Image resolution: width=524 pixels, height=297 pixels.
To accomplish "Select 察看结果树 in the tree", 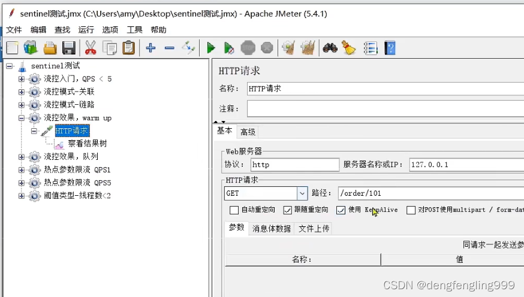I will 87,144.
